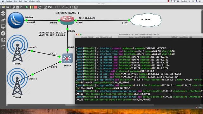Browse security devices in sidebar

click(3, 33)
